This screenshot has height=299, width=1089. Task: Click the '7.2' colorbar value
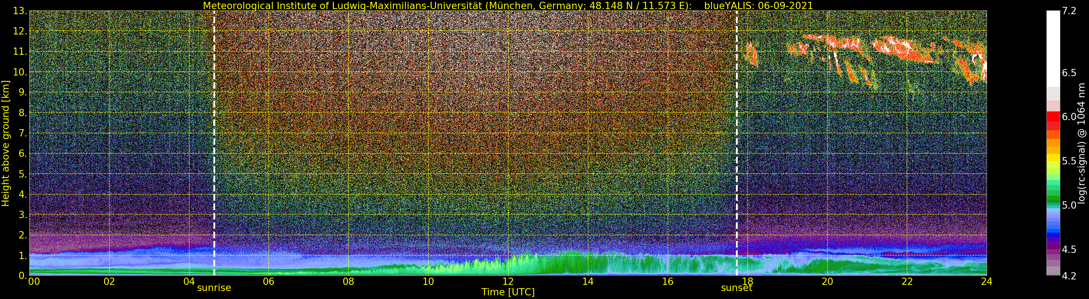click(1069, 11)
